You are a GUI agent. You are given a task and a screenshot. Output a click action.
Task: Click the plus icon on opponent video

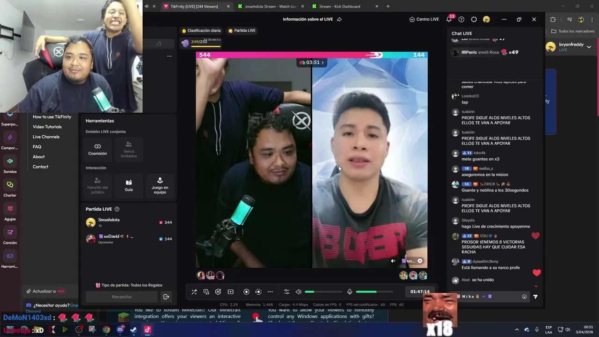click(420, 261)
